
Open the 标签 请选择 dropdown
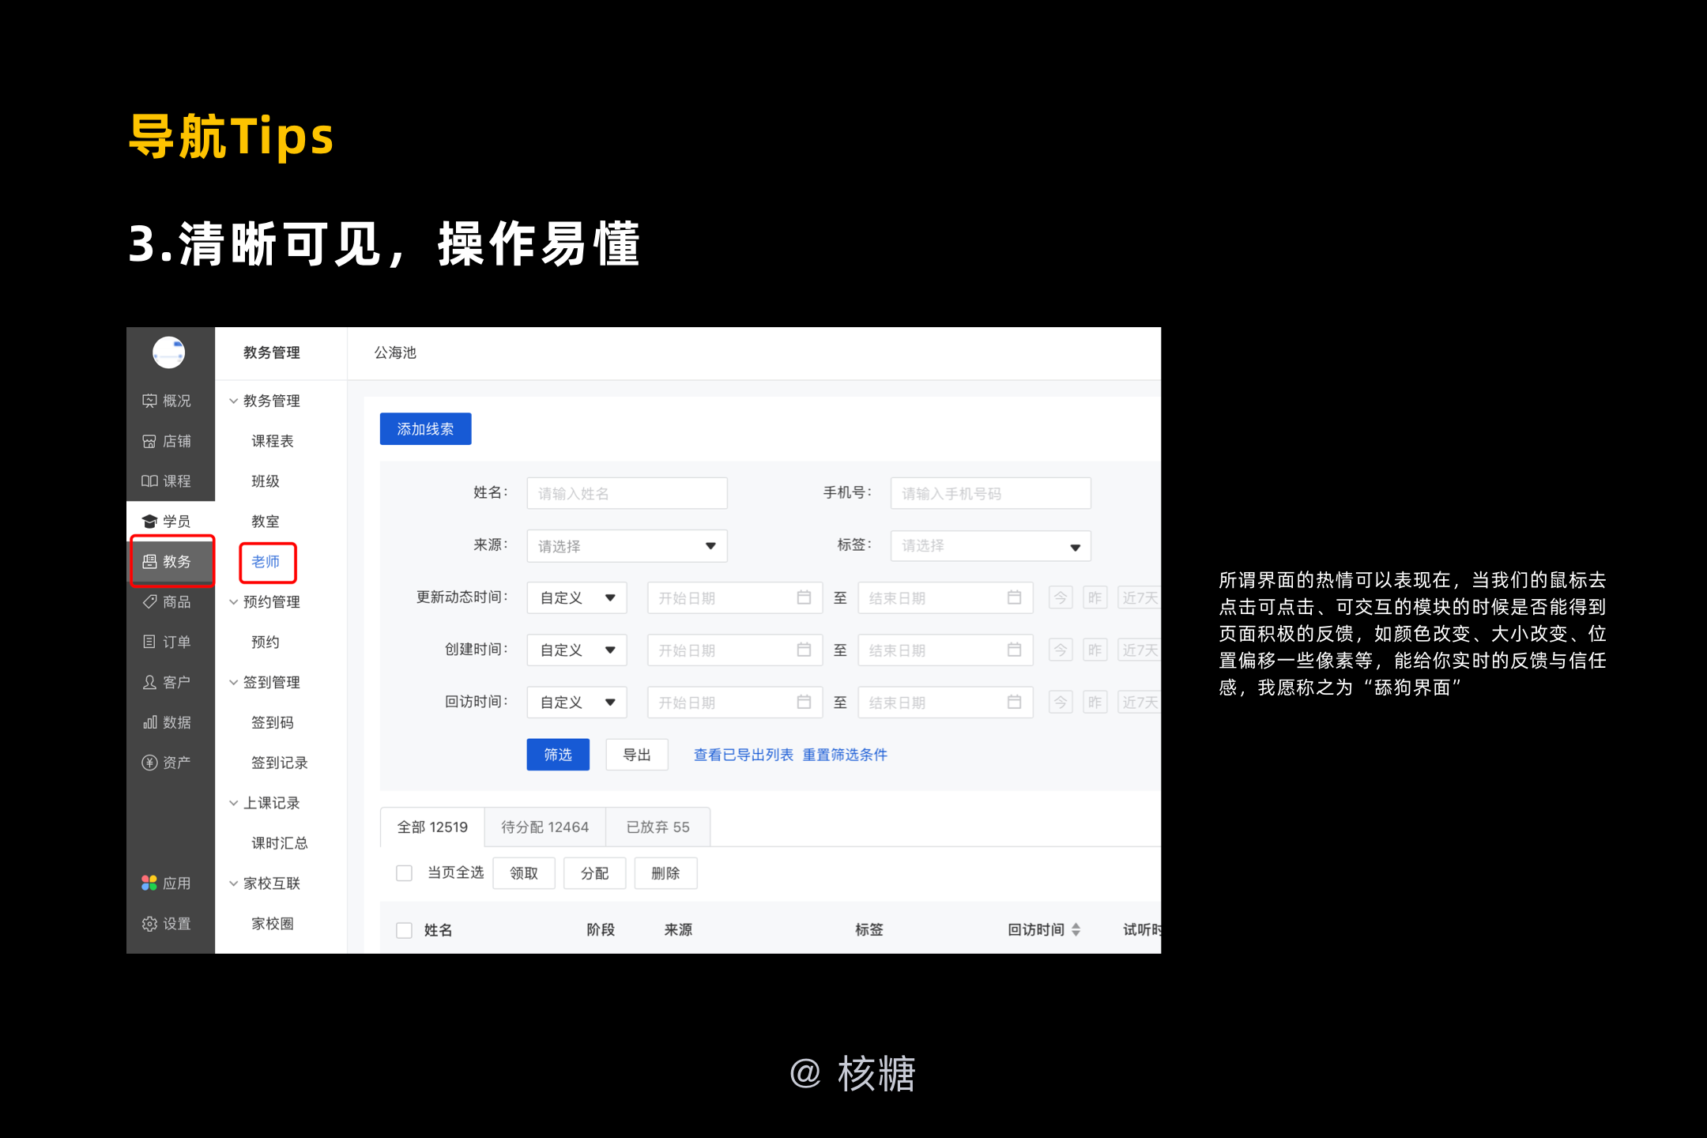(x=990, y=546)
